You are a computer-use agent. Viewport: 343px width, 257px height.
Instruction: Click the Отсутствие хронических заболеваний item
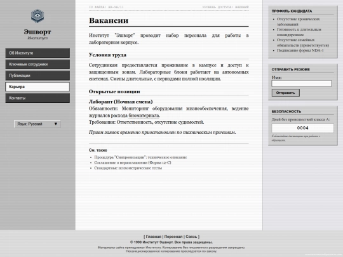[x=299, y=22]
